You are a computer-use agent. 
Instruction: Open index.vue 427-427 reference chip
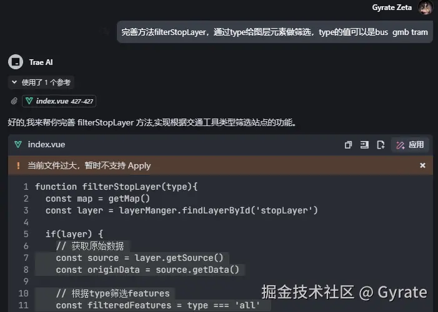pyautogui.click(x=59, y=101)
